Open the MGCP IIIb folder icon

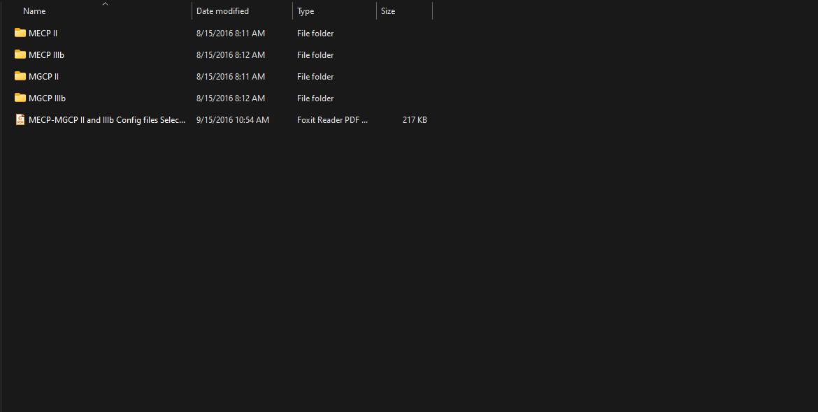[20, 98]
